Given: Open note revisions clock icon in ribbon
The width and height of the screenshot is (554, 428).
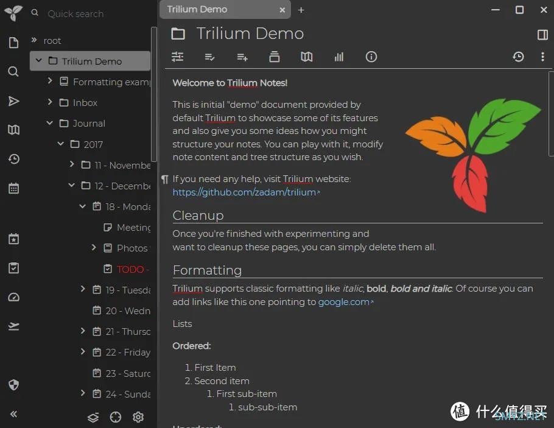Looking at the screenshot, I should point(518,57).
